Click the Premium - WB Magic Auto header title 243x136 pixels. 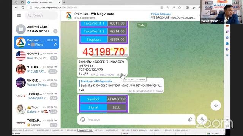click(x=94, y=14)
